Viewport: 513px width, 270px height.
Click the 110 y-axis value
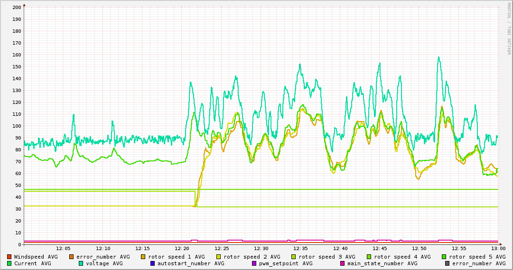pyautogui.click(x=17, y=114)
